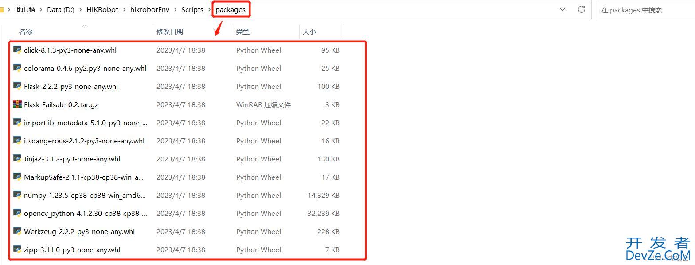Click the 32,239 KB size cell
Image resolution: width=695 pixels, height=265 pixels.
(324, 213)
